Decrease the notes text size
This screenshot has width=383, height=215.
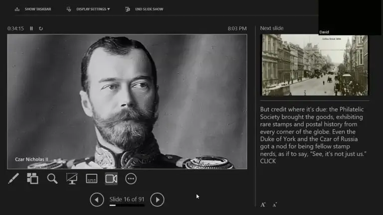click(275, 204)
